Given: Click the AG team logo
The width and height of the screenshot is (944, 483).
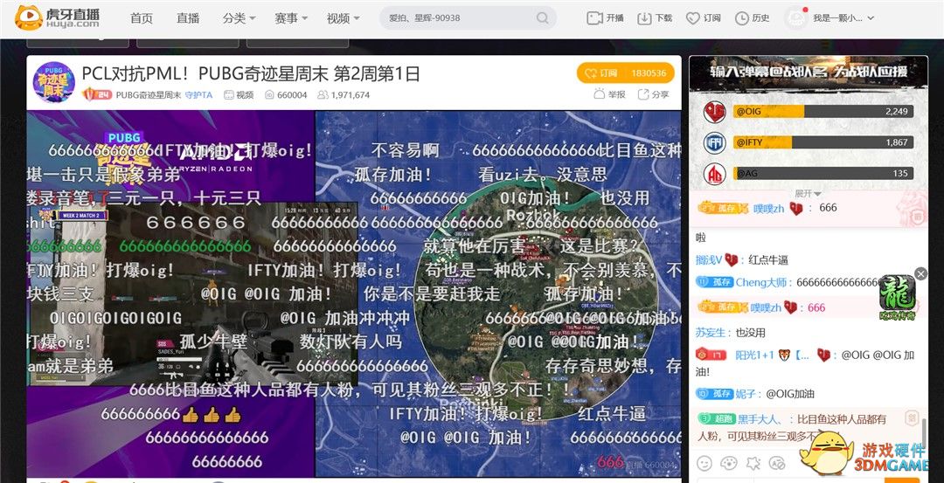Looking at the screenshot, I should (x=715, y=174).
